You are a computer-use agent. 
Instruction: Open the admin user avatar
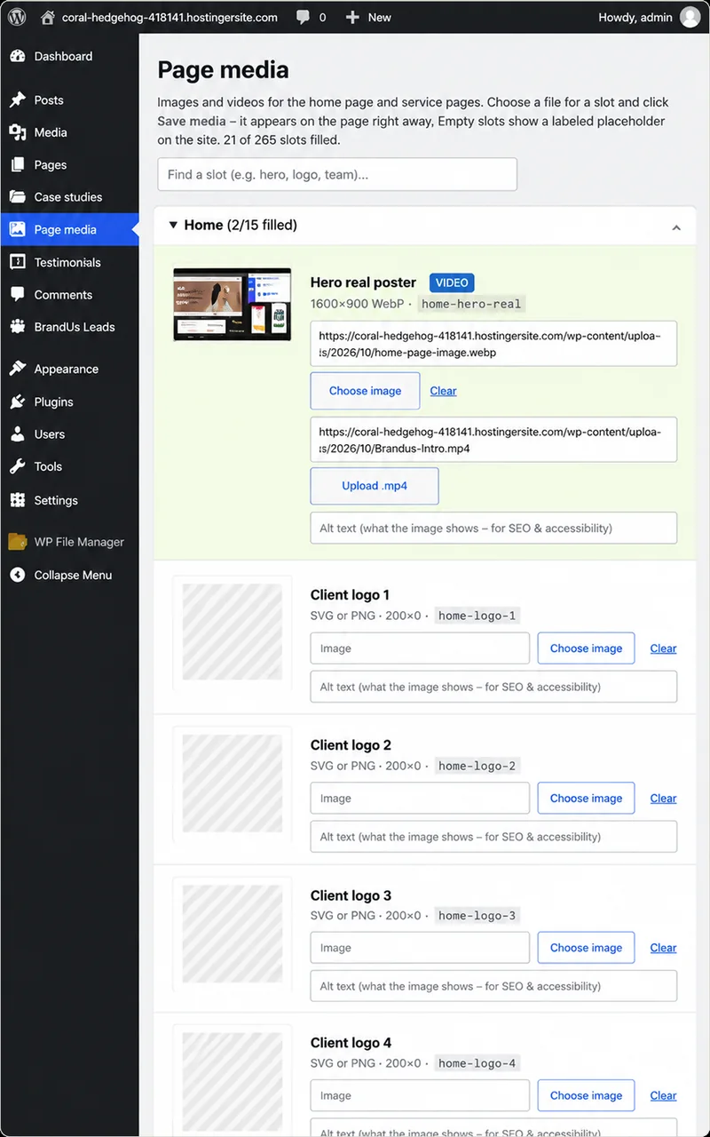(690, 17)
